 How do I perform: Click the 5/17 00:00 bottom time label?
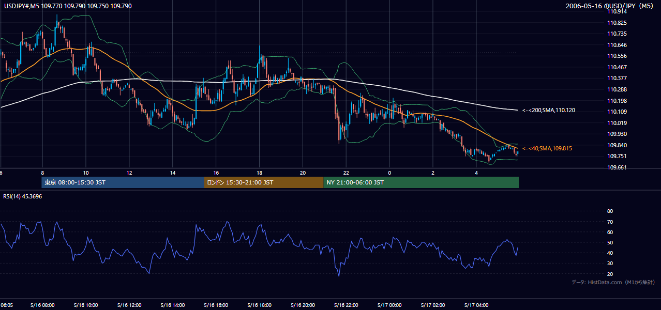click(x=390, y=305)
